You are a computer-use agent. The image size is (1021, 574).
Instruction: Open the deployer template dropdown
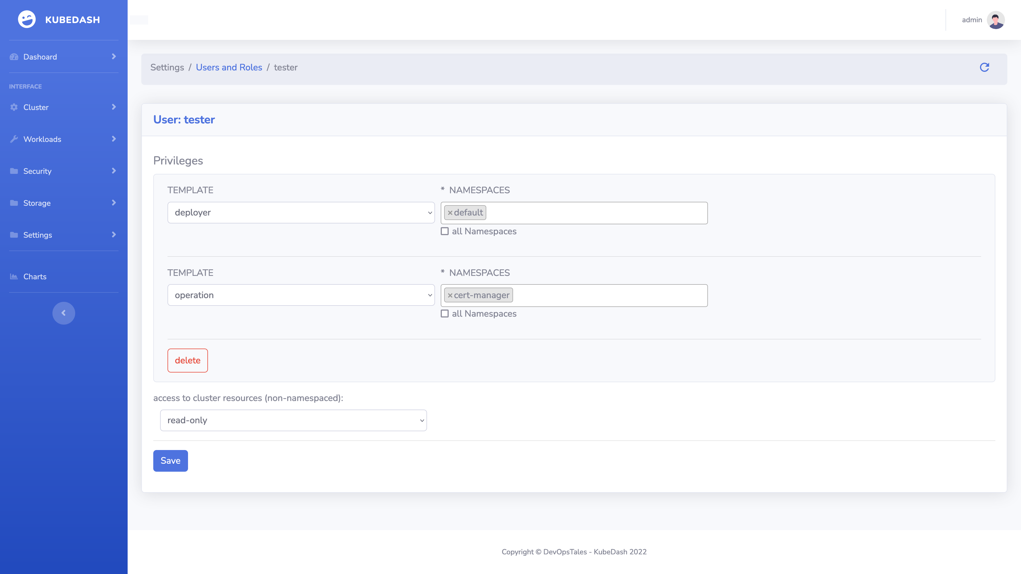click(x=301, y=213)
